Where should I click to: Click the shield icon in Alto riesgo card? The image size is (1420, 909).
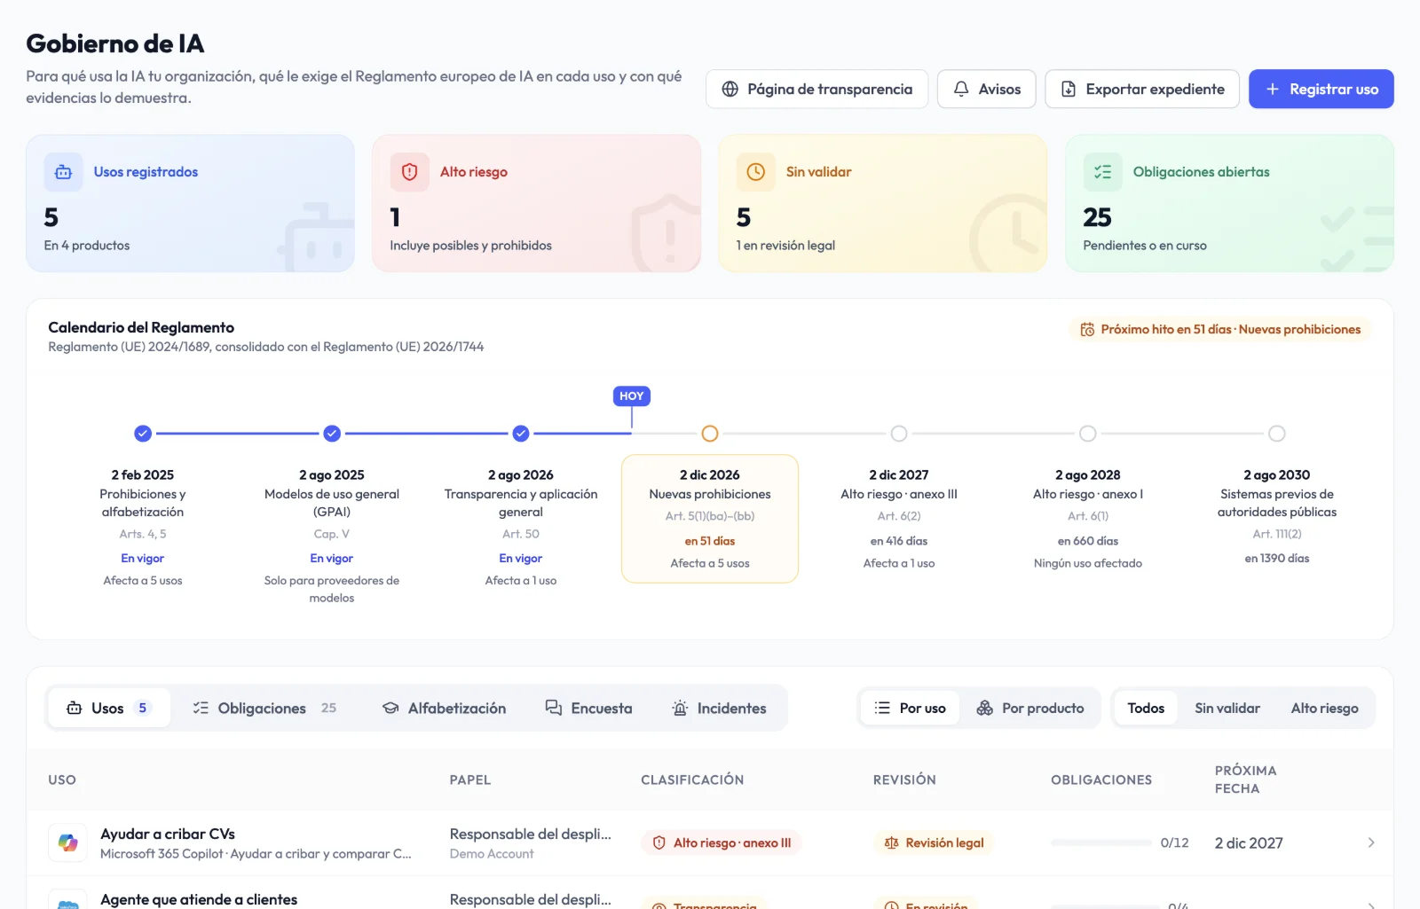[x=409, y=172]
